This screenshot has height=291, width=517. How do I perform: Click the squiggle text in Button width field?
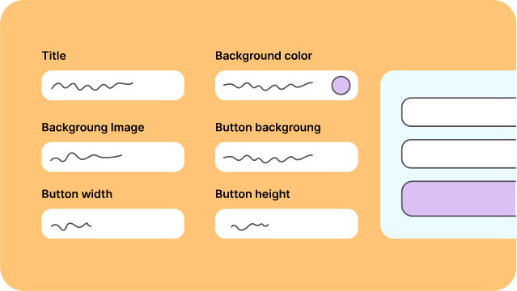point(71,226)
